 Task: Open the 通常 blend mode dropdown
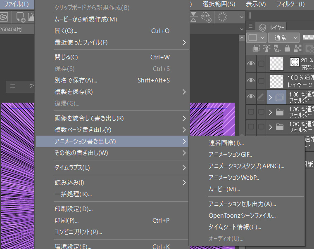pos(284,38)
